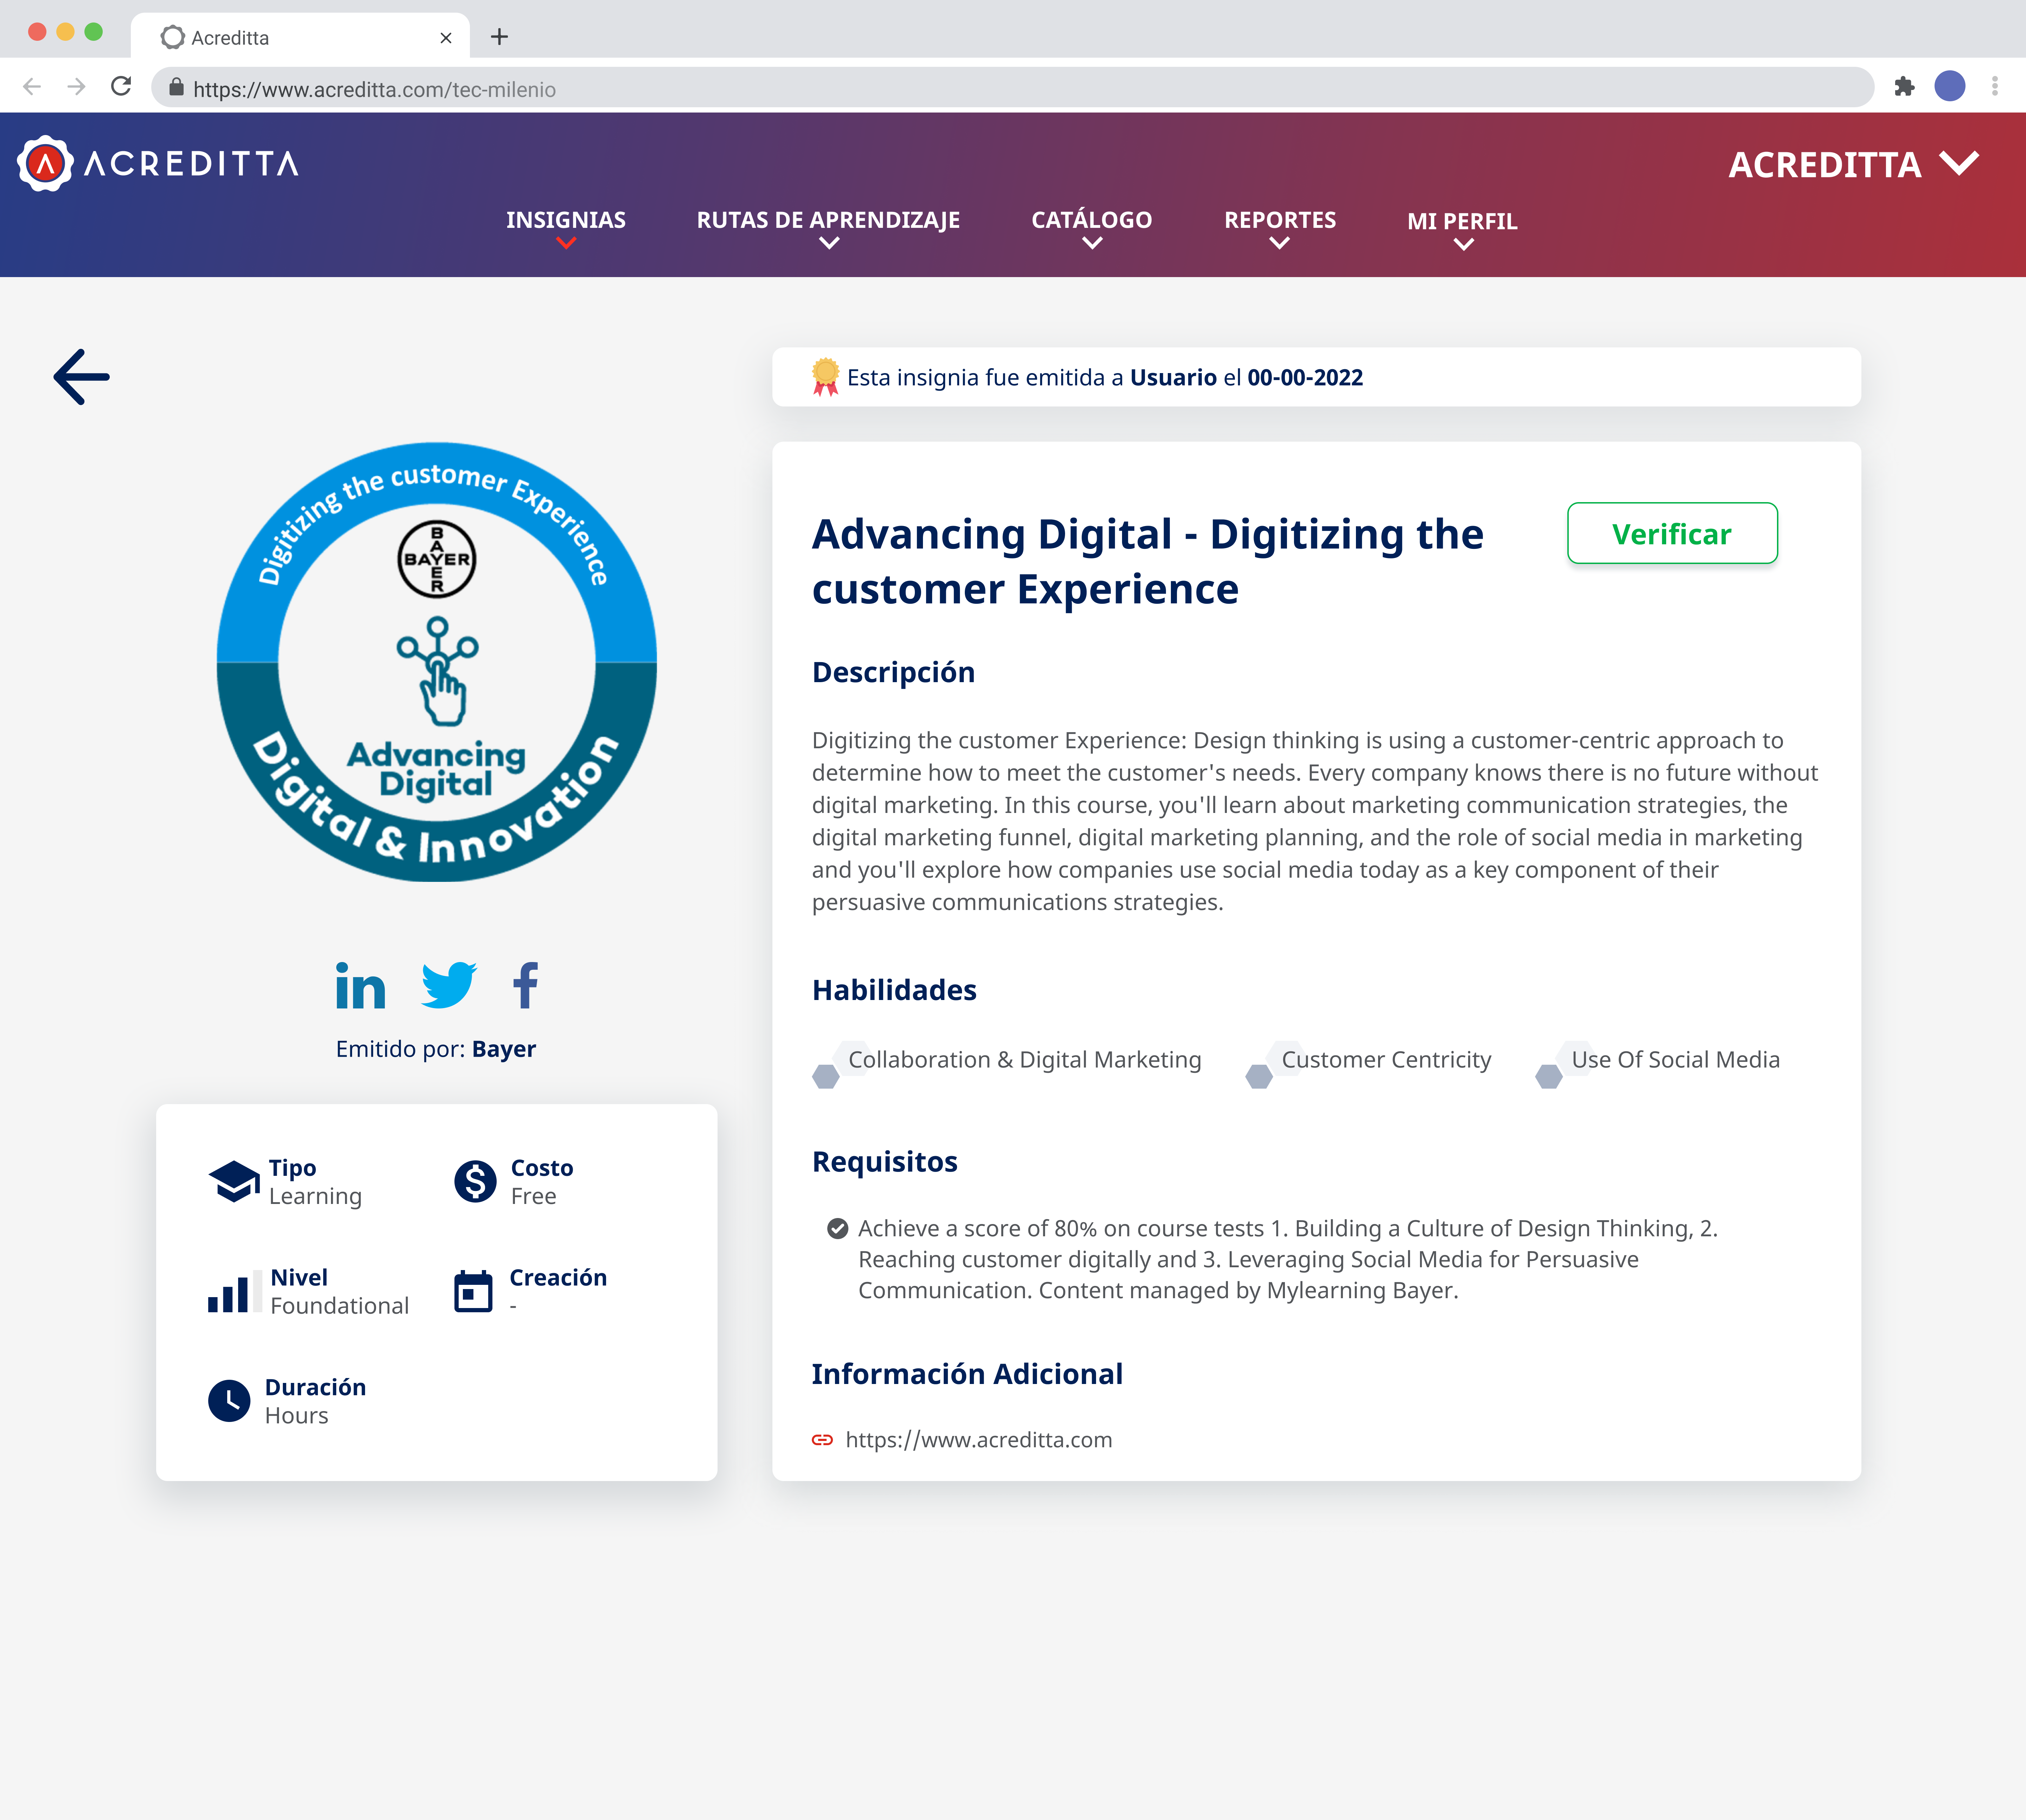The height and width of the screenshot is (1820, 2026).
Task: Click the ACREDITTA account name at top right
Action: click(x=1825, y=165)
